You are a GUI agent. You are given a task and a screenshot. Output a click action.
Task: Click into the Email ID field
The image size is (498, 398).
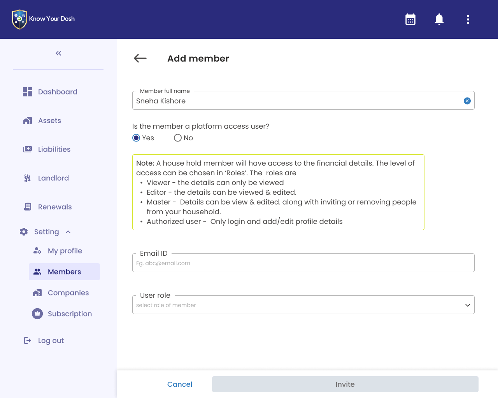303,263
